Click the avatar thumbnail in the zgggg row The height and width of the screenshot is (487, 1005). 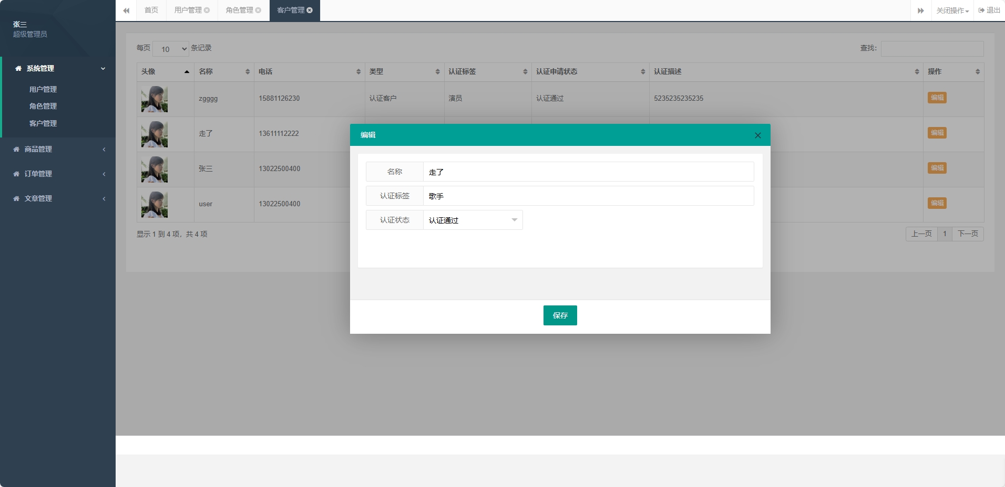coord(154,99)
